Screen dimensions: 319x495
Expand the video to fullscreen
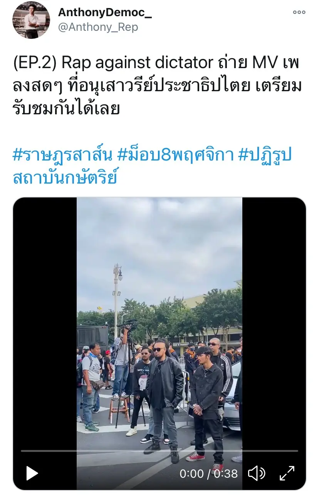[287, 473]
